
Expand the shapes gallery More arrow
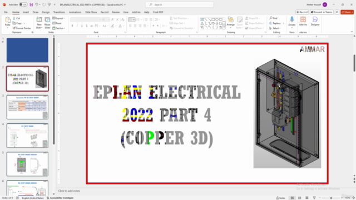tap(224, 27)
